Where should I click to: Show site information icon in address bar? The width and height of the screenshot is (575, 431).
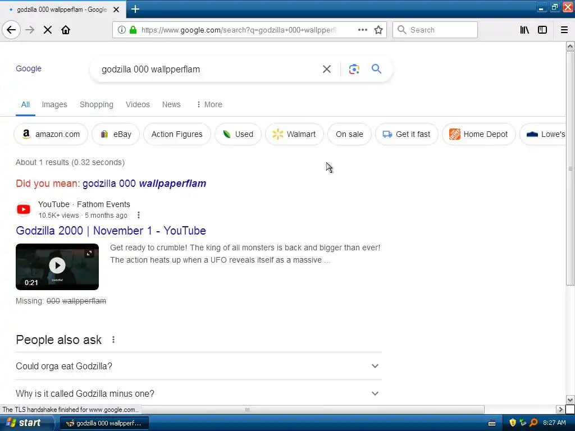point(122,30)
